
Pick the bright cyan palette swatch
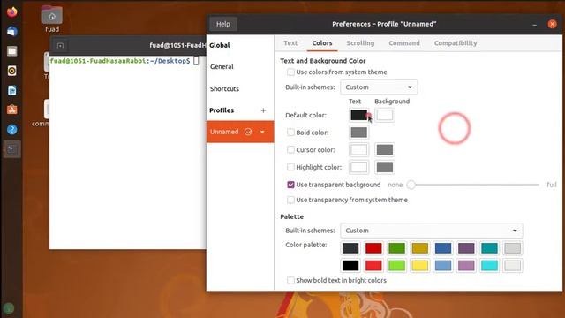(489, 266)
